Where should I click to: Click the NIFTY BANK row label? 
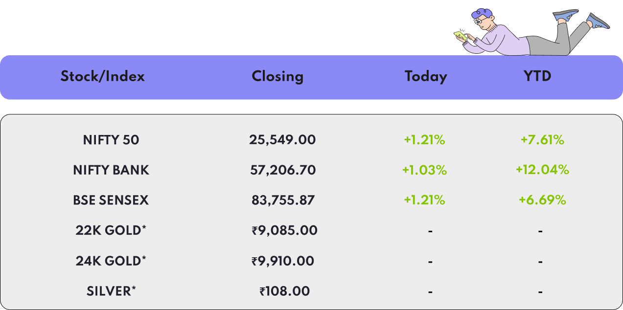111,170
